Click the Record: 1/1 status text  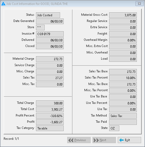[x=11, y=138]
